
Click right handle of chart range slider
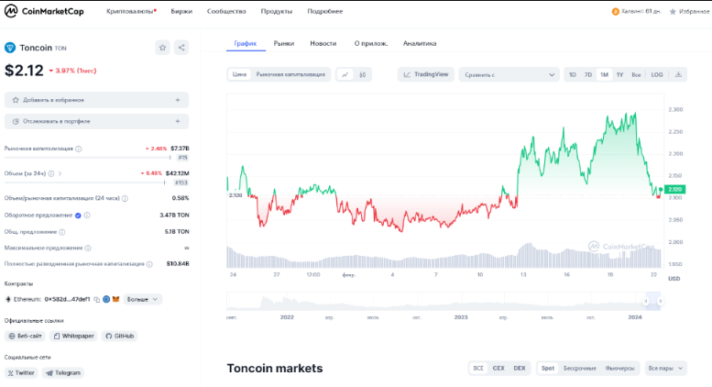point(661,301)
